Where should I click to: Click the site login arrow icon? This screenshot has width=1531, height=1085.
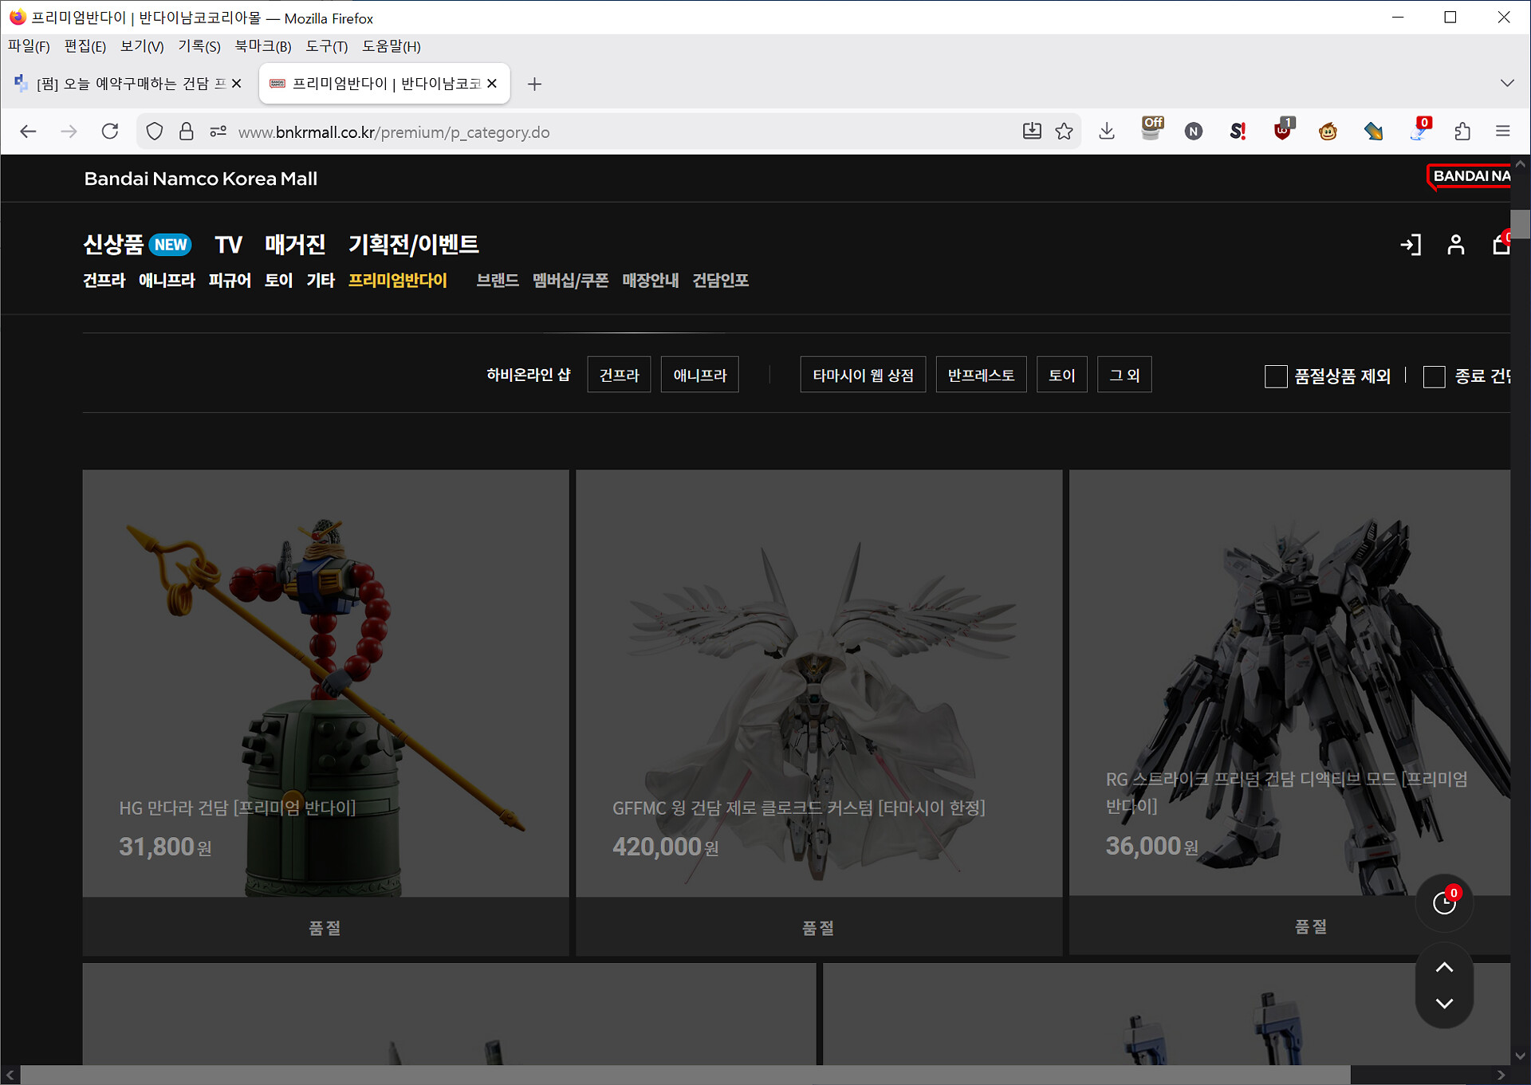[1411, 245]
